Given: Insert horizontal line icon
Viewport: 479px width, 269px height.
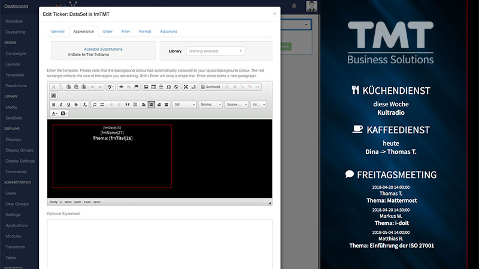Looking at the screenshot, I should click(161, 87).
